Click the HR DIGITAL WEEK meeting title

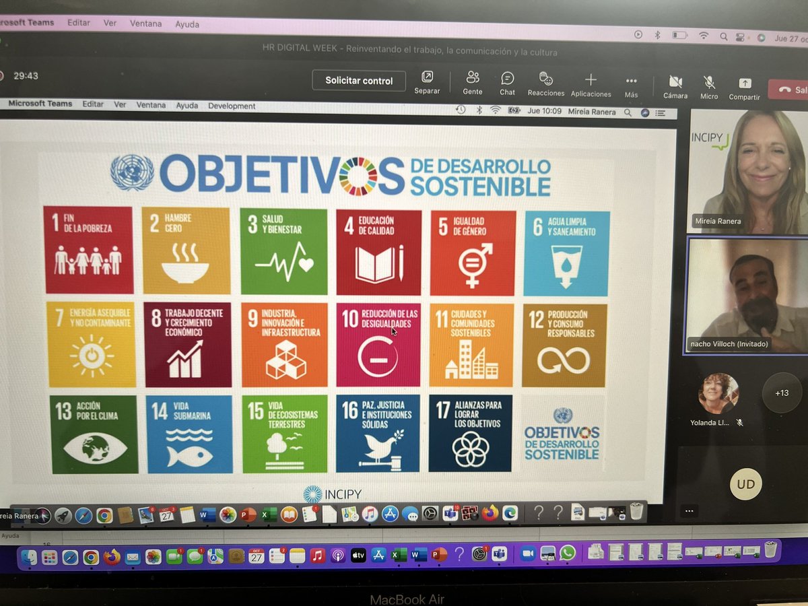tap(409, 50)
